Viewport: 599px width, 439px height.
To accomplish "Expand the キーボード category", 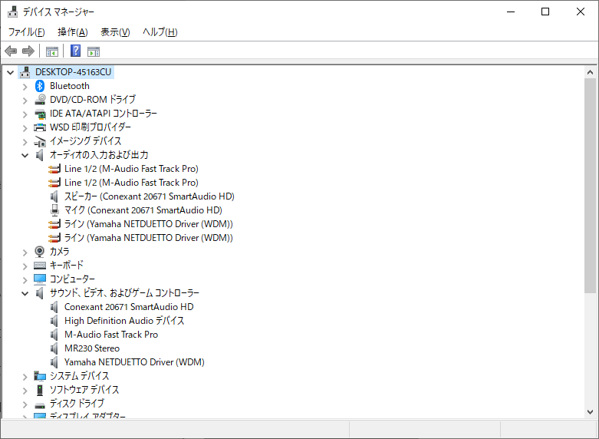I will coord(25,266).
